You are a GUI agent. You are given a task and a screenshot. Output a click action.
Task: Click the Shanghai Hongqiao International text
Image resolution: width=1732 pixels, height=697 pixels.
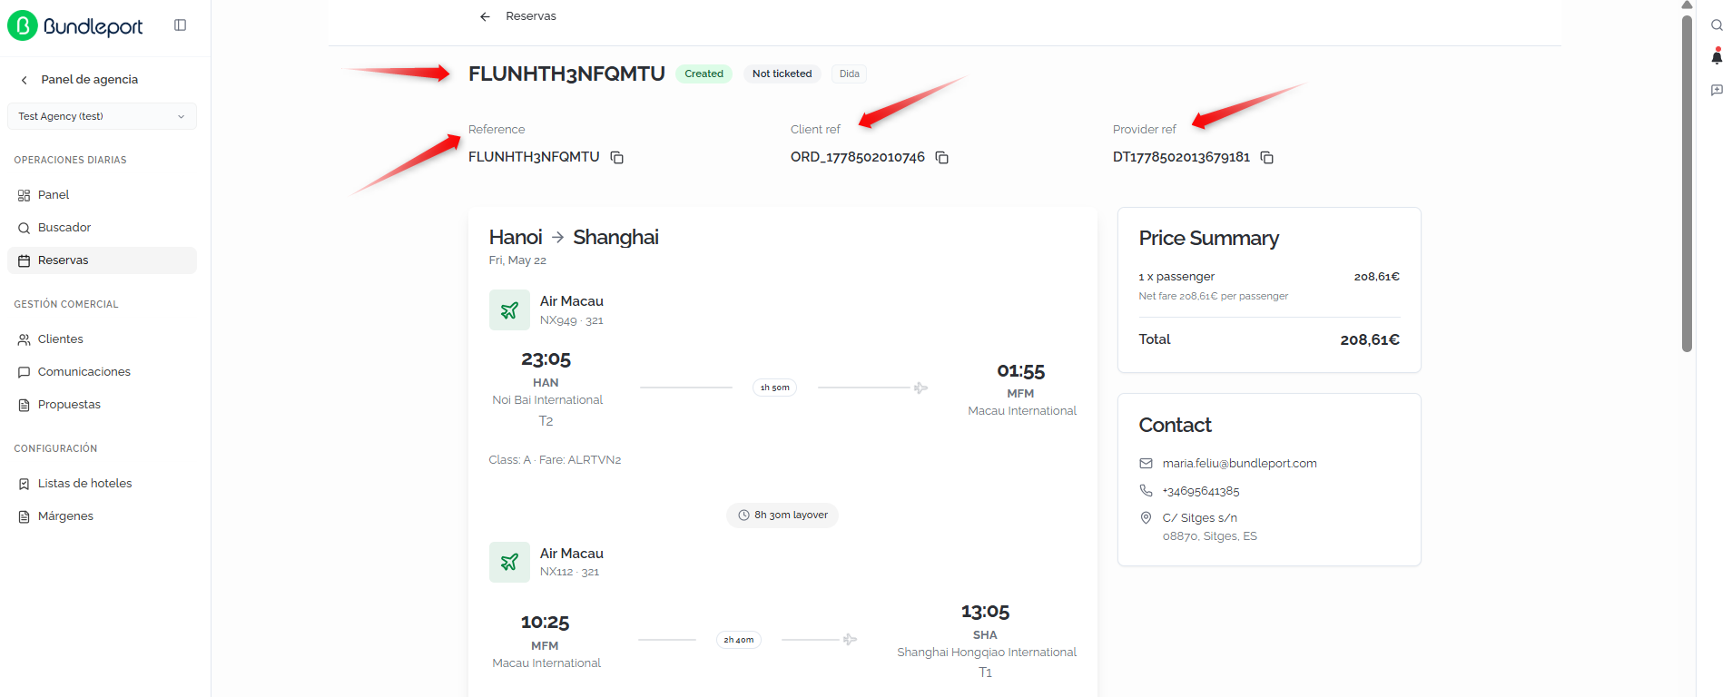pos(986,653)
